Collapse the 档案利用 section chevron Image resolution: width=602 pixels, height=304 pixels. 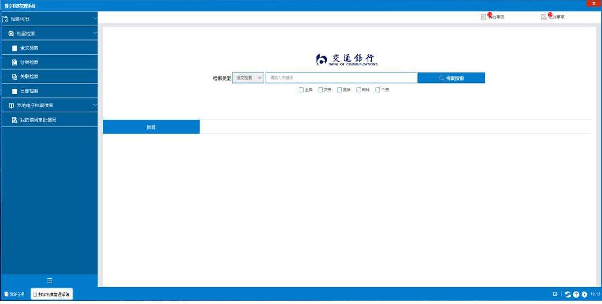(x=95, y=18)
